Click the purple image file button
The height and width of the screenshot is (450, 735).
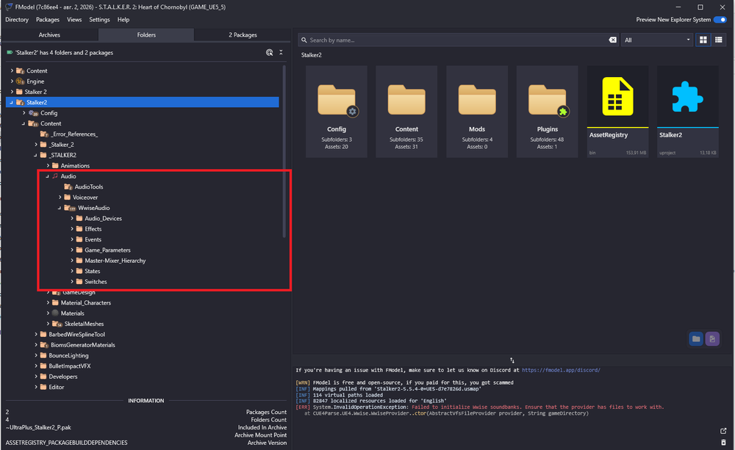(712, 338)
